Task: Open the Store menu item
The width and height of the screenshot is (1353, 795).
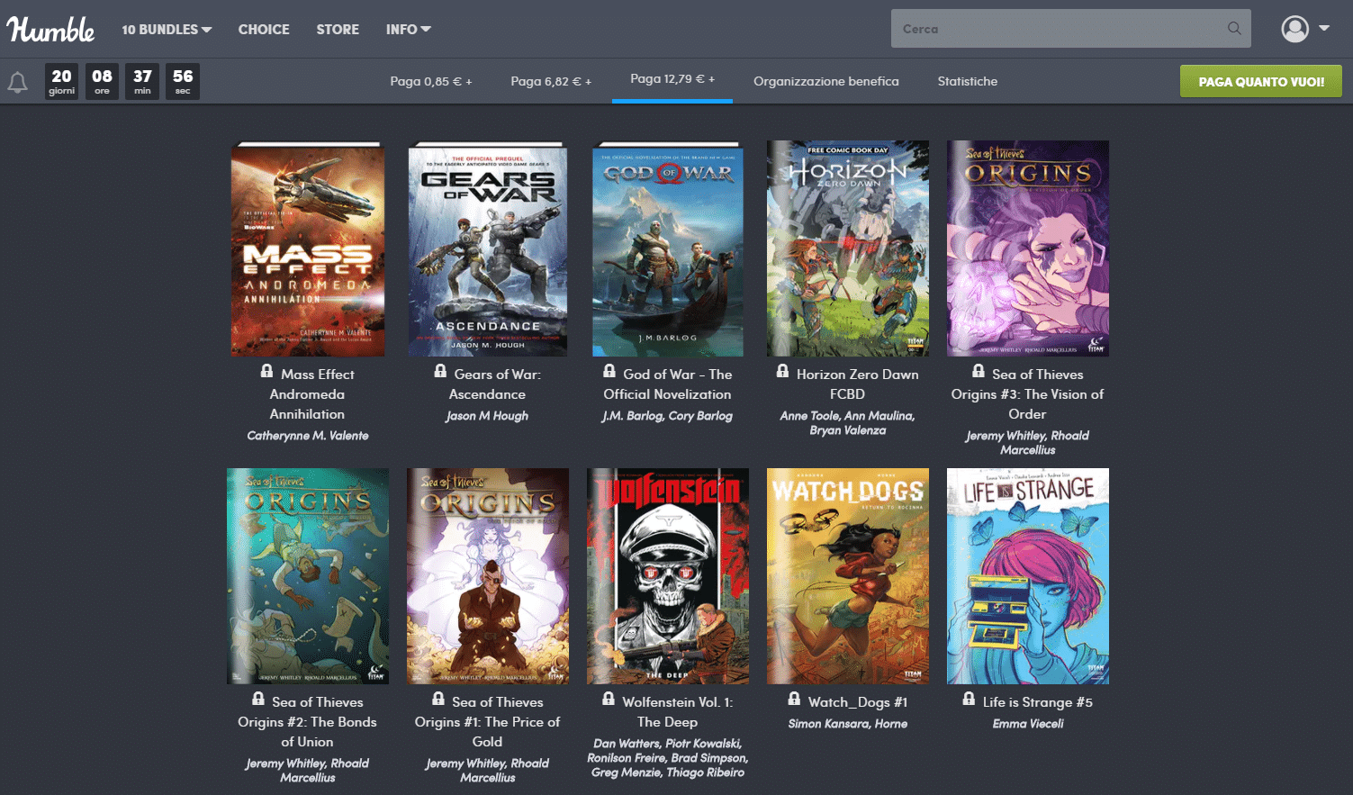Action: 338,30
